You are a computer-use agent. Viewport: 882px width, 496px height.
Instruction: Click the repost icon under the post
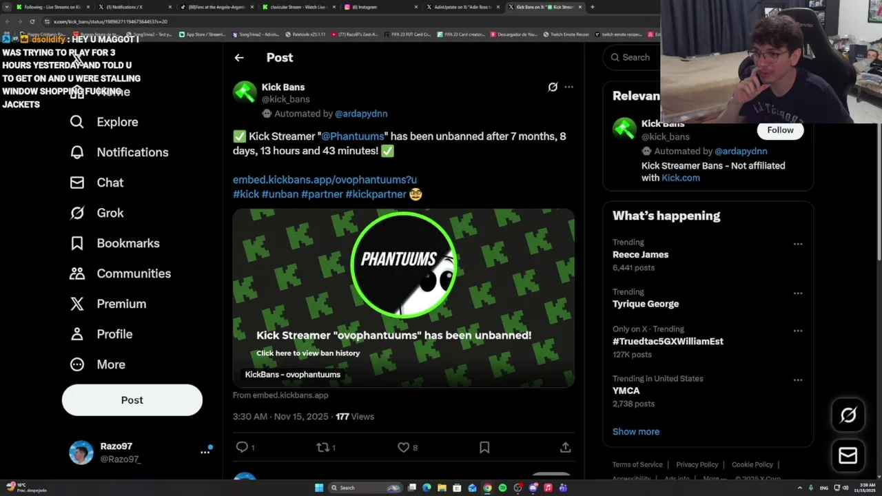pyautogui.click(x=322, y=447)
